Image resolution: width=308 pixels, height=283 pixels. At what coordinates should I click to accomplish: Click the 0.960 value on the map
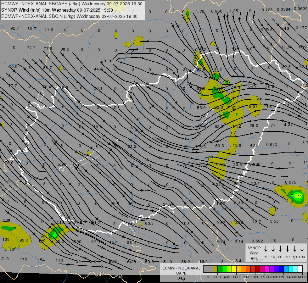coord(217,11)
